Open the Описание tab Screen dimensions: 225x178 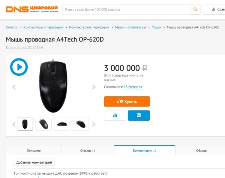[x=33, y=151]
